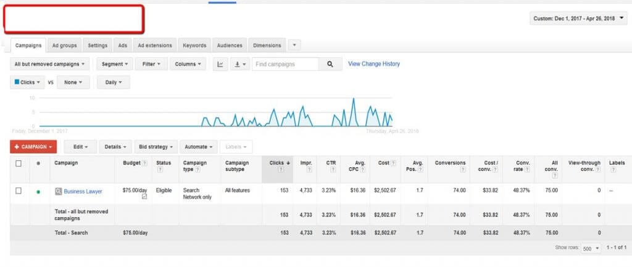Toggle the chart graph view icon
Viewport: 632px width, 267px height.
pos(220,64)
